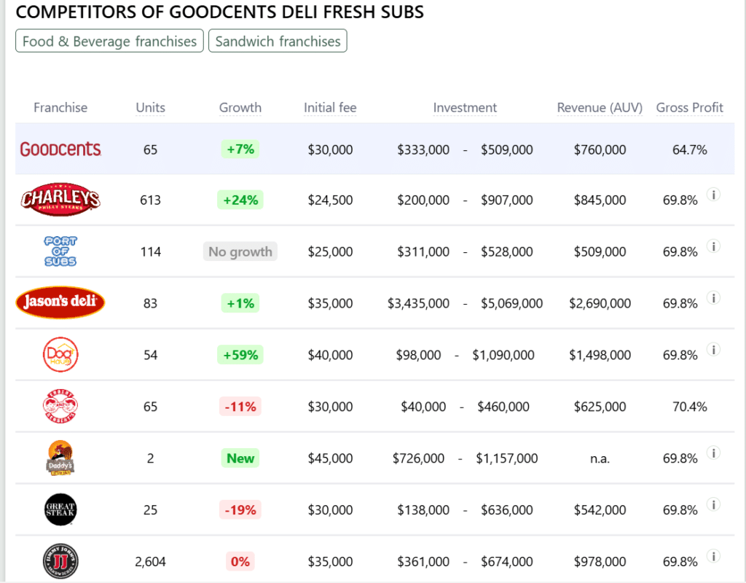
Task: Sort by the Growth column header
Action: [x=240, y=108]
